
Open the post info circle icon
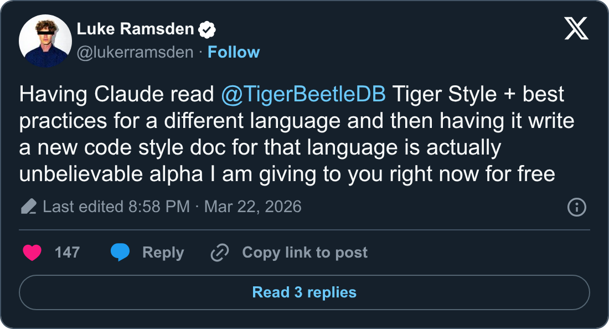(577, 207)
